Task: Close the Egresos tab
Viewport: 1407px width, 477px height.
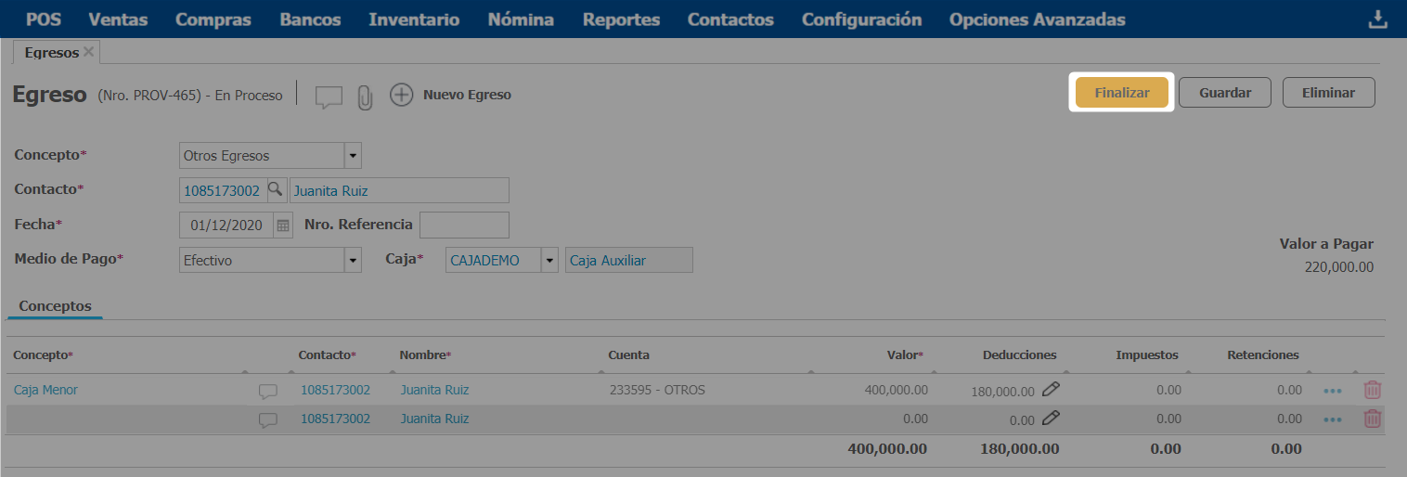Action: 89,52
